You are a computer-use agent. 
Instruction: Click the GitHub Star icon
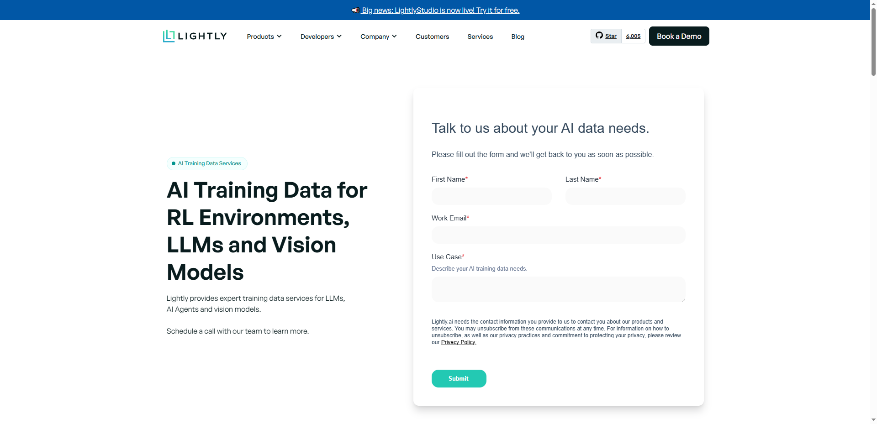coord(599,36)
